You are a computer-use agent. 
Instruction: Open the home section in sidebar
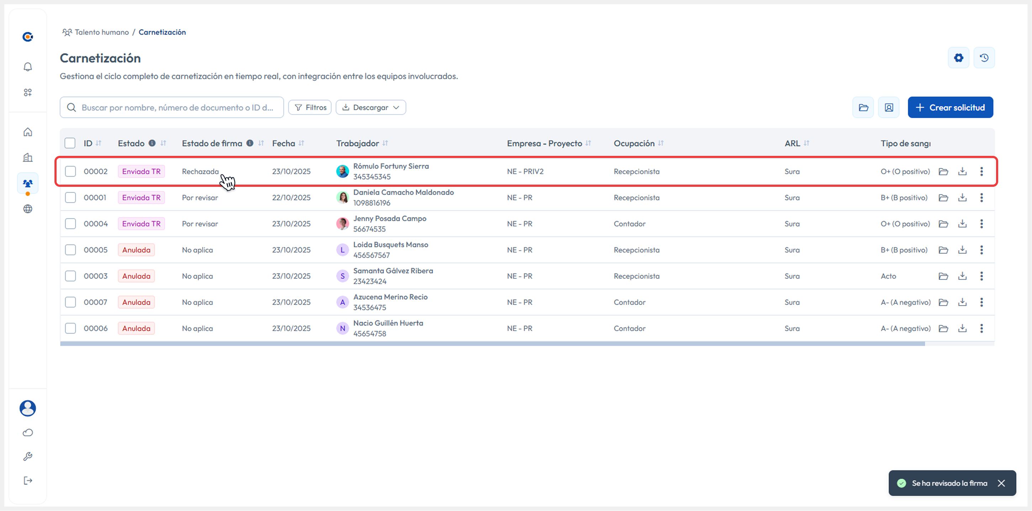coord(28,132)
